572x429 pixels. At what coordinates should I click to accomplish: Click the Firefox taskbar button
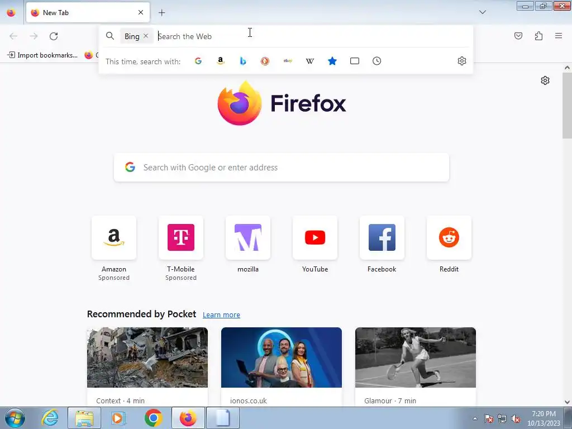(188, 418)
